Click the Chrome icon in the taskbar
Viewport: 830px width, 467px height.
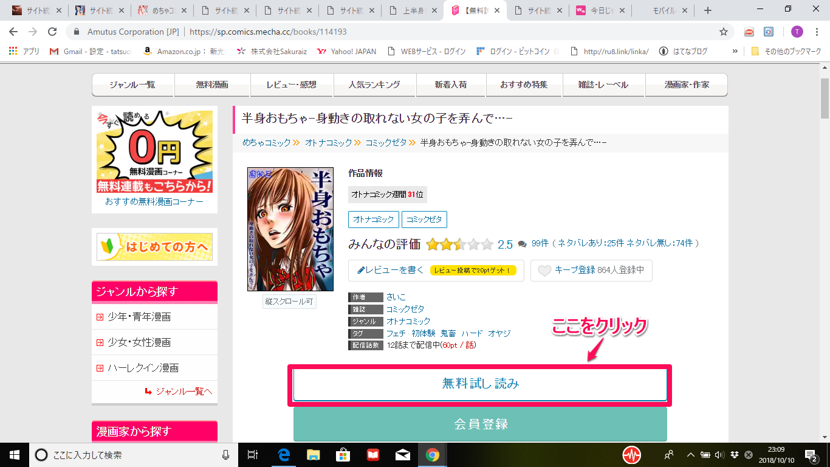432,455
